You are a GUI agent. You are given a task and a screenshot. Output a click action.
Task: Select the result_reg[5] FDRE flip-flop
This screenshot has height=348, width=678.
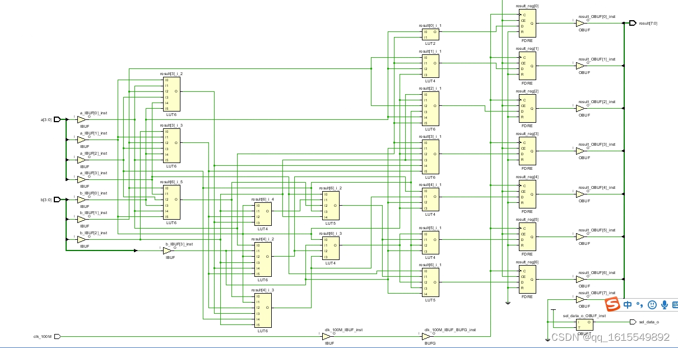tap(527, 236)
